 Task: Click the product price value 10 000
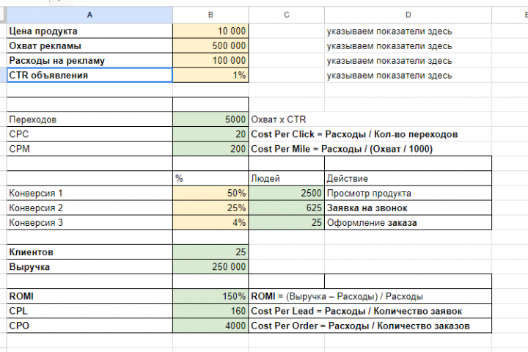click(x=210, y=31)
